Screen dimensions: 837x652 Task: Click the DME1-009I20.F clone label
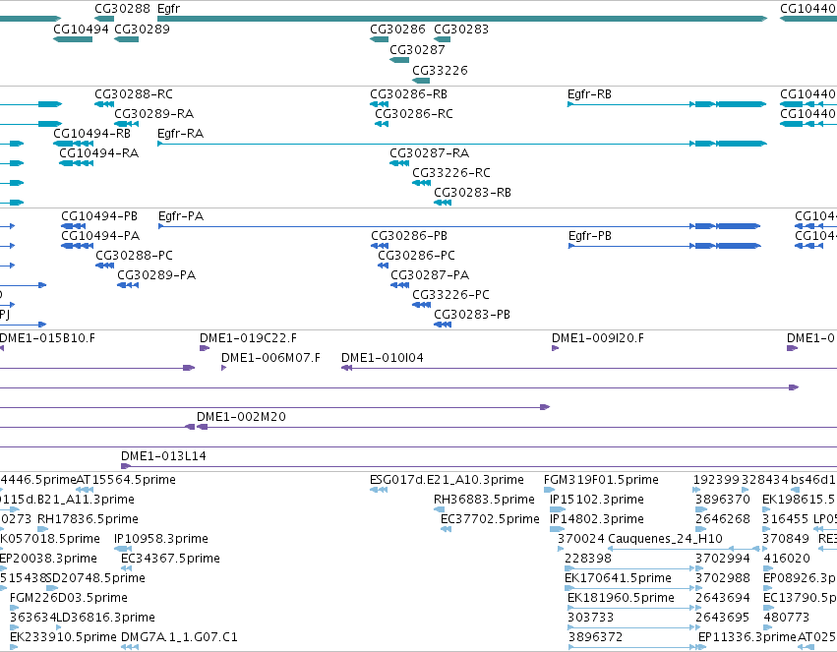[598, 338]
